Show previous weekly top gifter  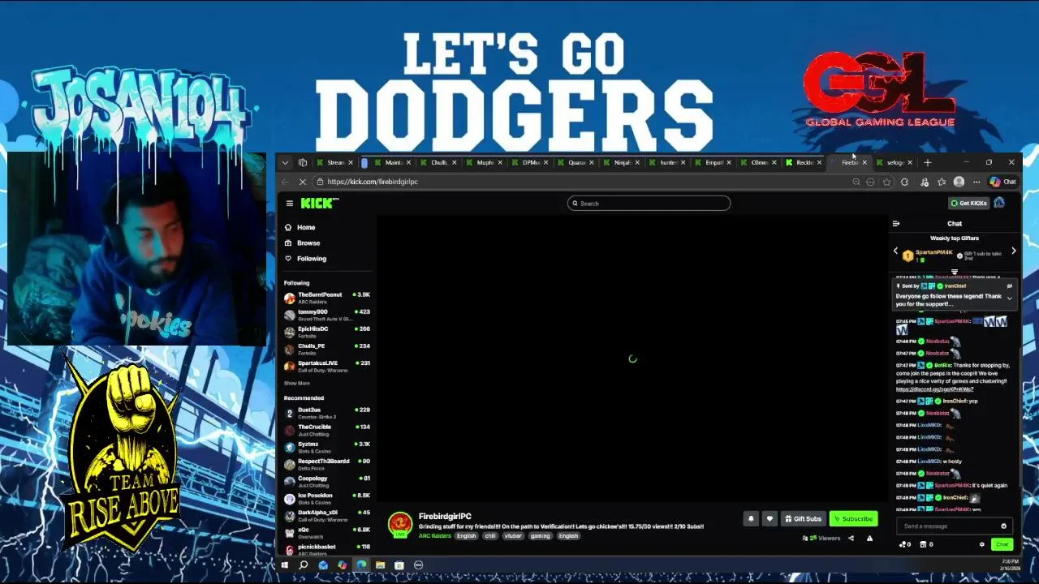tap(896, 251)
